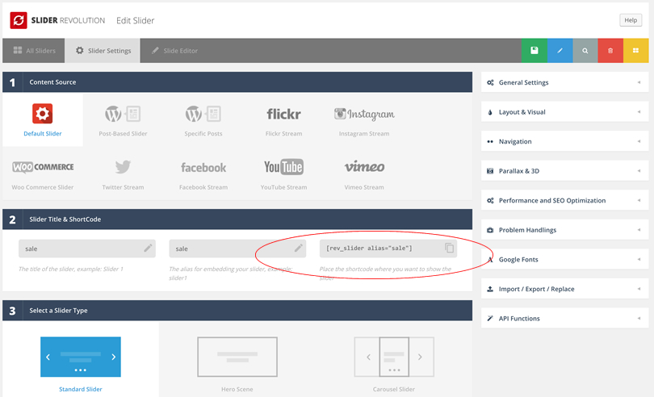Select Vimeo Stream as source
The image size is (654, 397).
pyautogui.click(x=364, y=174)
